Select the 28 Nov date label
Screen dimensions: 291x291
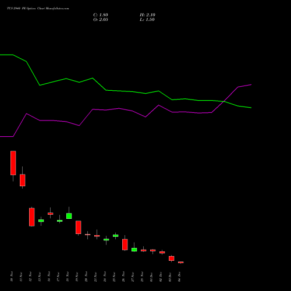[142, 276]
